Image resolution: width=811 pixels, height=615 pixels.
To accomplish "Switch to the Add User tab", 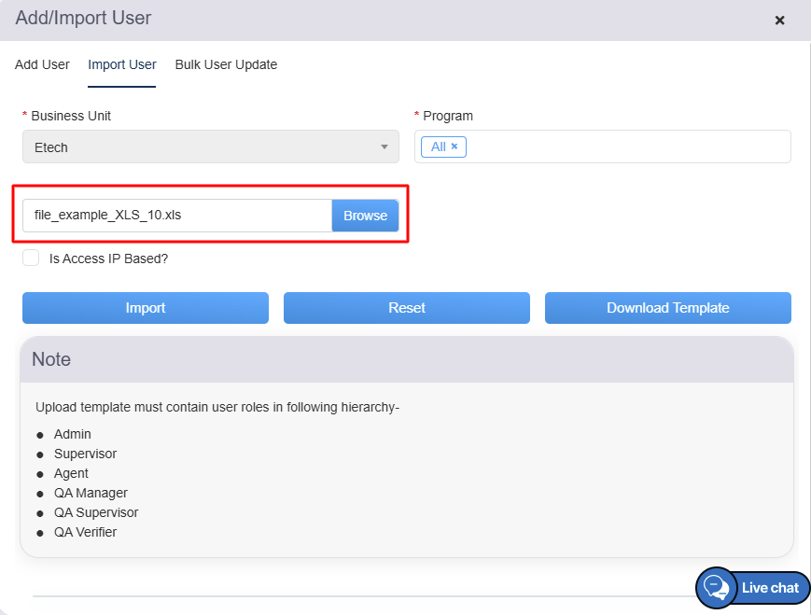I will 42,64.
